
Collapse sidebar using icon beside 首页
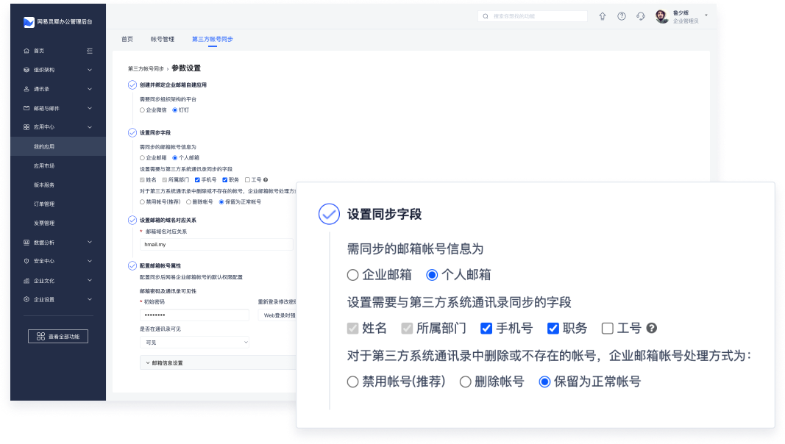(89, 51)
